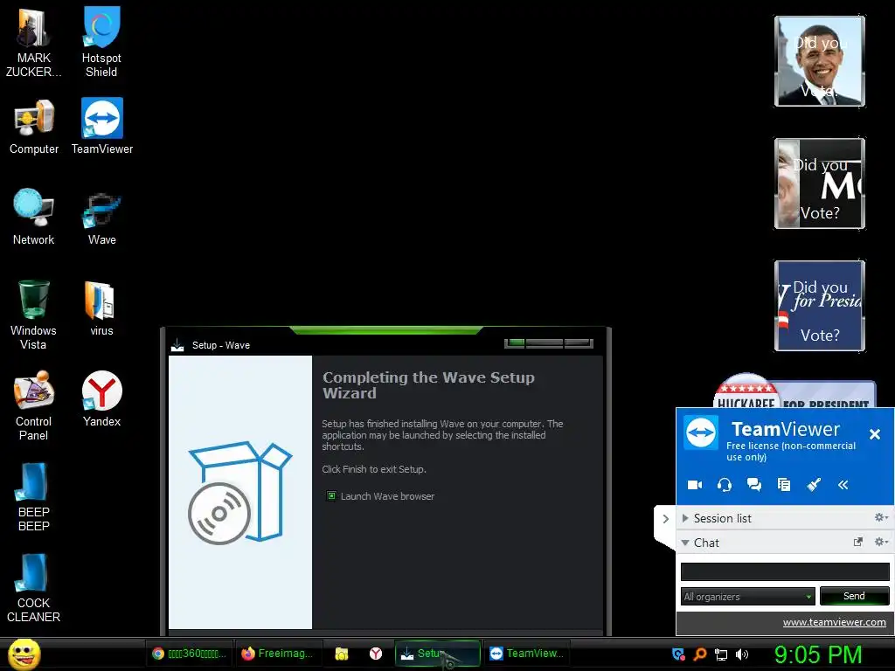Click the chat message input field
895x671 pixels.
[785, 571]
